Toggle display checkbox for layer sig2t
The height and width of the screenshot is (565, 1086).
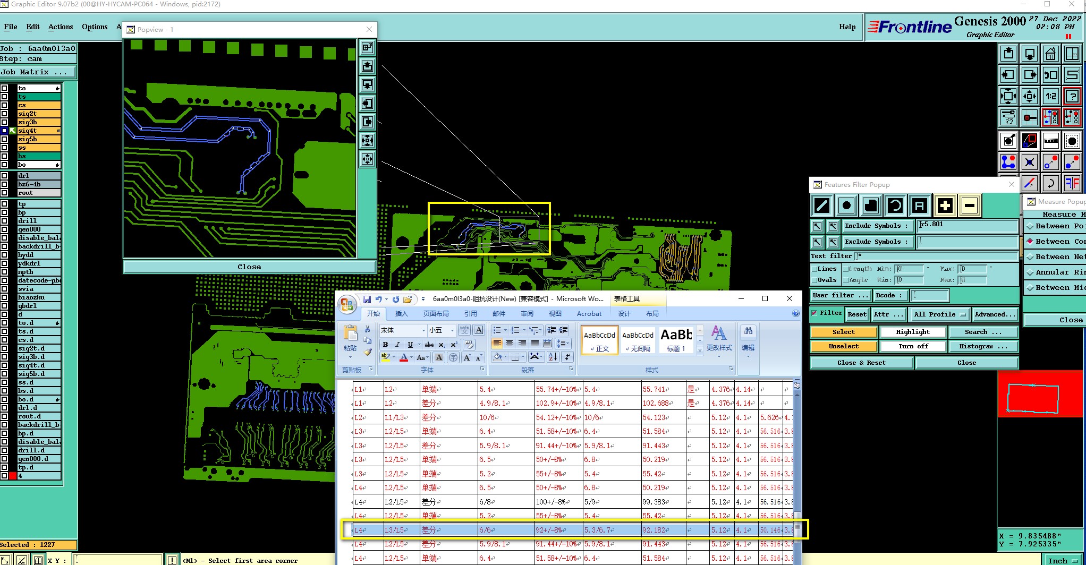(x=4, y=114)
